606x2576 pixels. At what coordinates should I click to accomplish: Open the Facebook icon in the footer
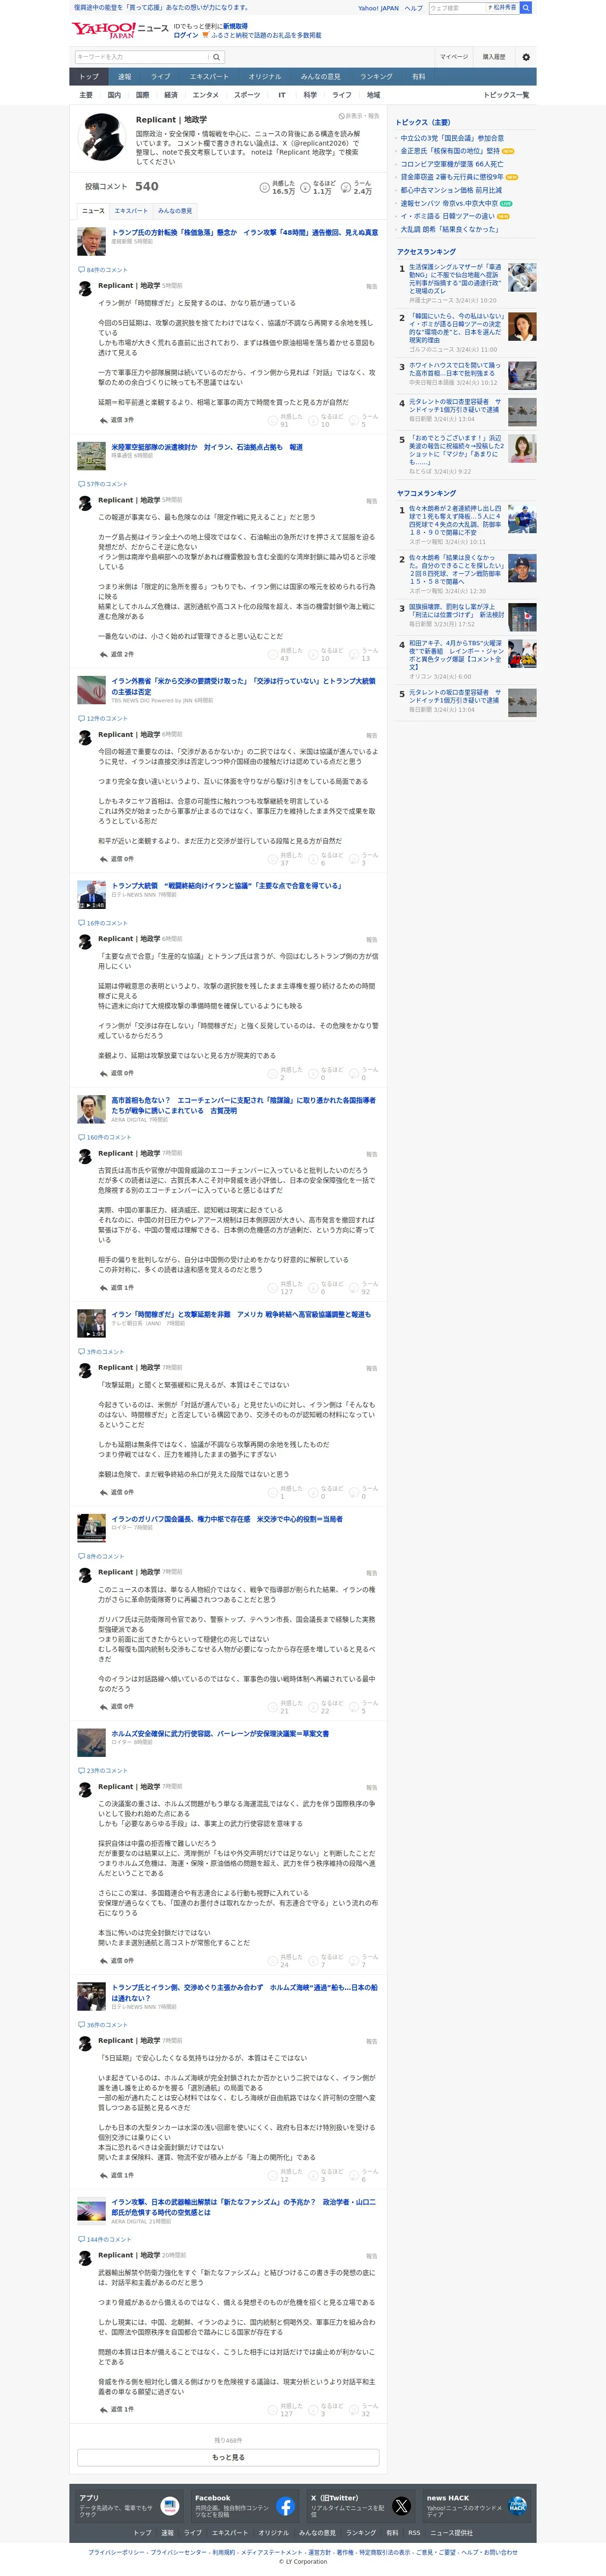click(x=286, y=2506)
